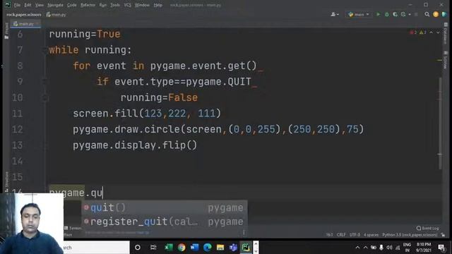Click the red error indicator in the editor corner
The width and height of the screenshot is (452, 254).
[x=413, y=32]
